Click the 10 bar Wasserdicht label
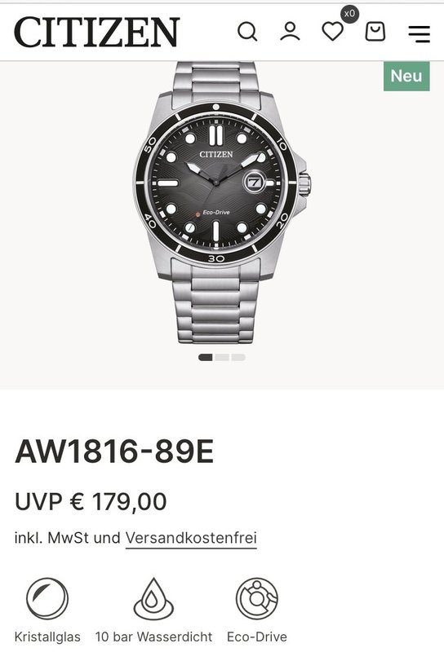Viewport: 444px width, 652px height. (x=153, y=637)
